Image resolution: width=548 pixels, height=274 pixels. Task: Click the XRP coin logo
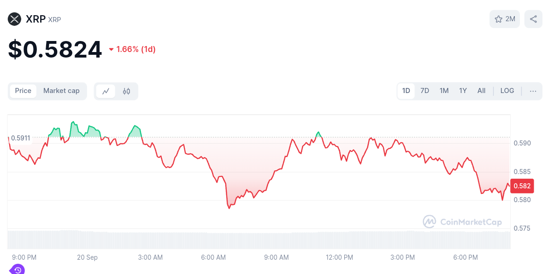pos(14,19)
